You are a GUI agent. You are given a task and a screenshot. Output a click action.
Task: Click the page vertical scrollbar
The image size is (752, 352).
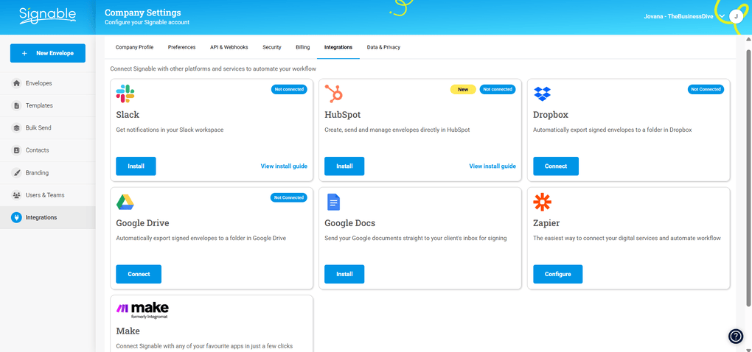(x=748, y=177)
